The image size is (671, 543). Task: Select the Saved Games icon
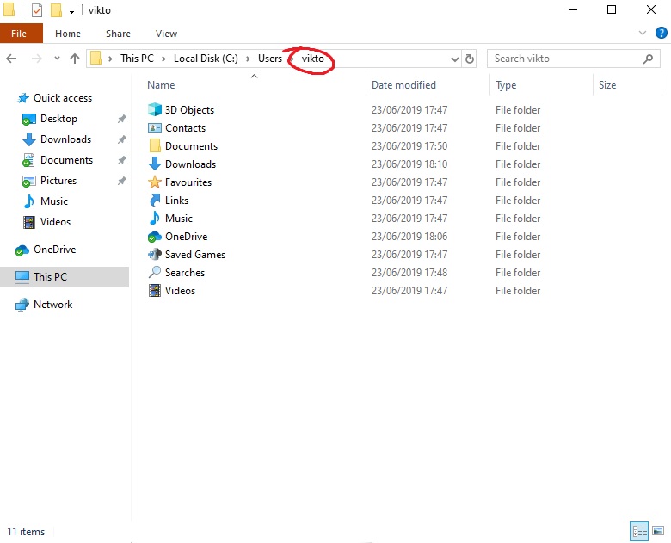155,255
